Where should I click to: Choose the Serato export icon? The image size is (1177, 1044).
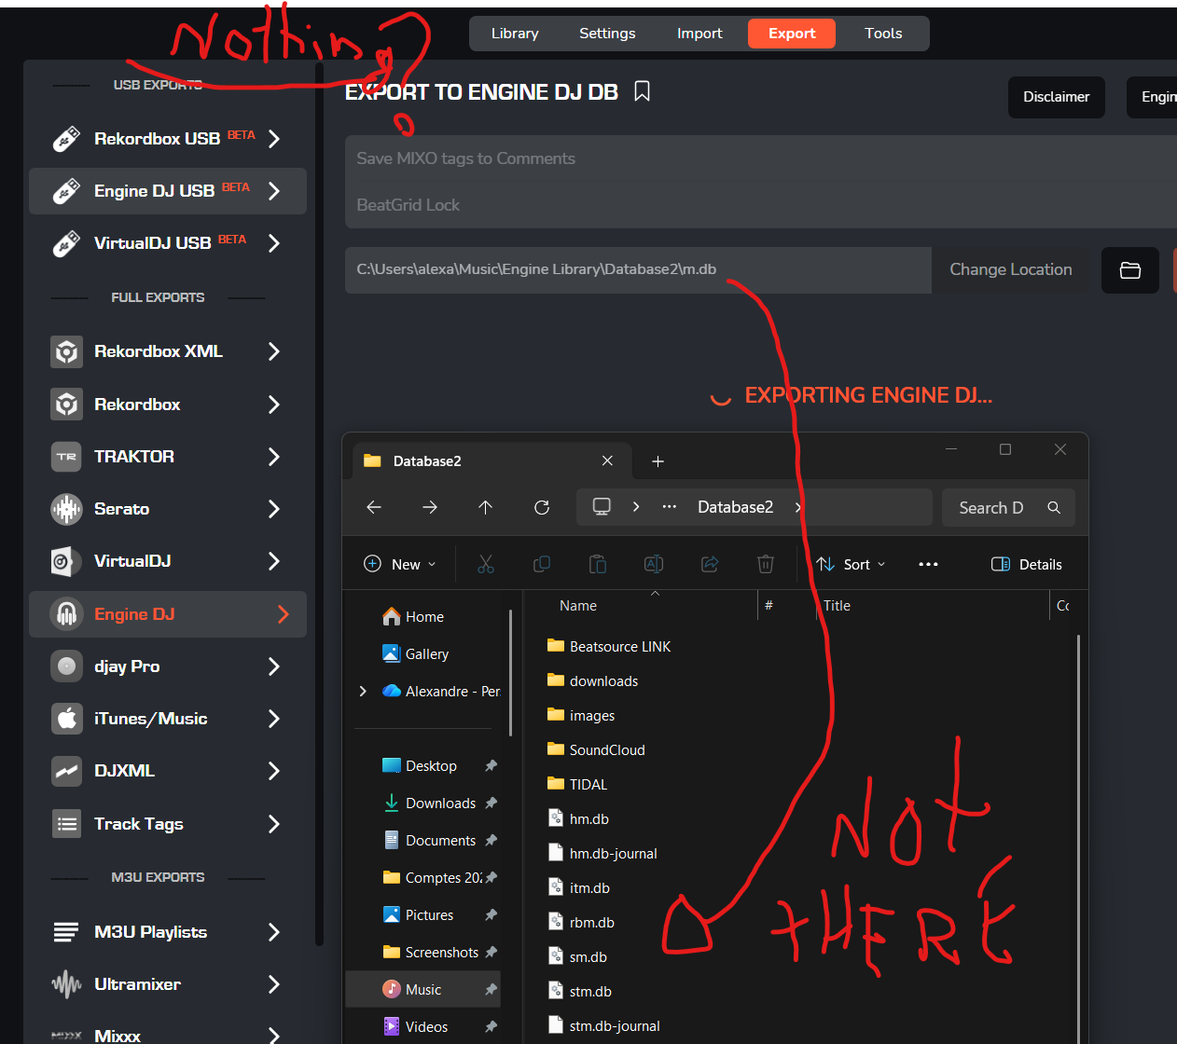coord(66,509)
